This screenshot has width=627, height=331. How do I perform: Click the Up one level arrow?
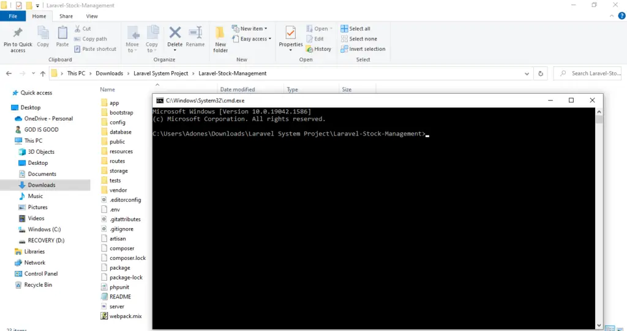click(42, 74)
